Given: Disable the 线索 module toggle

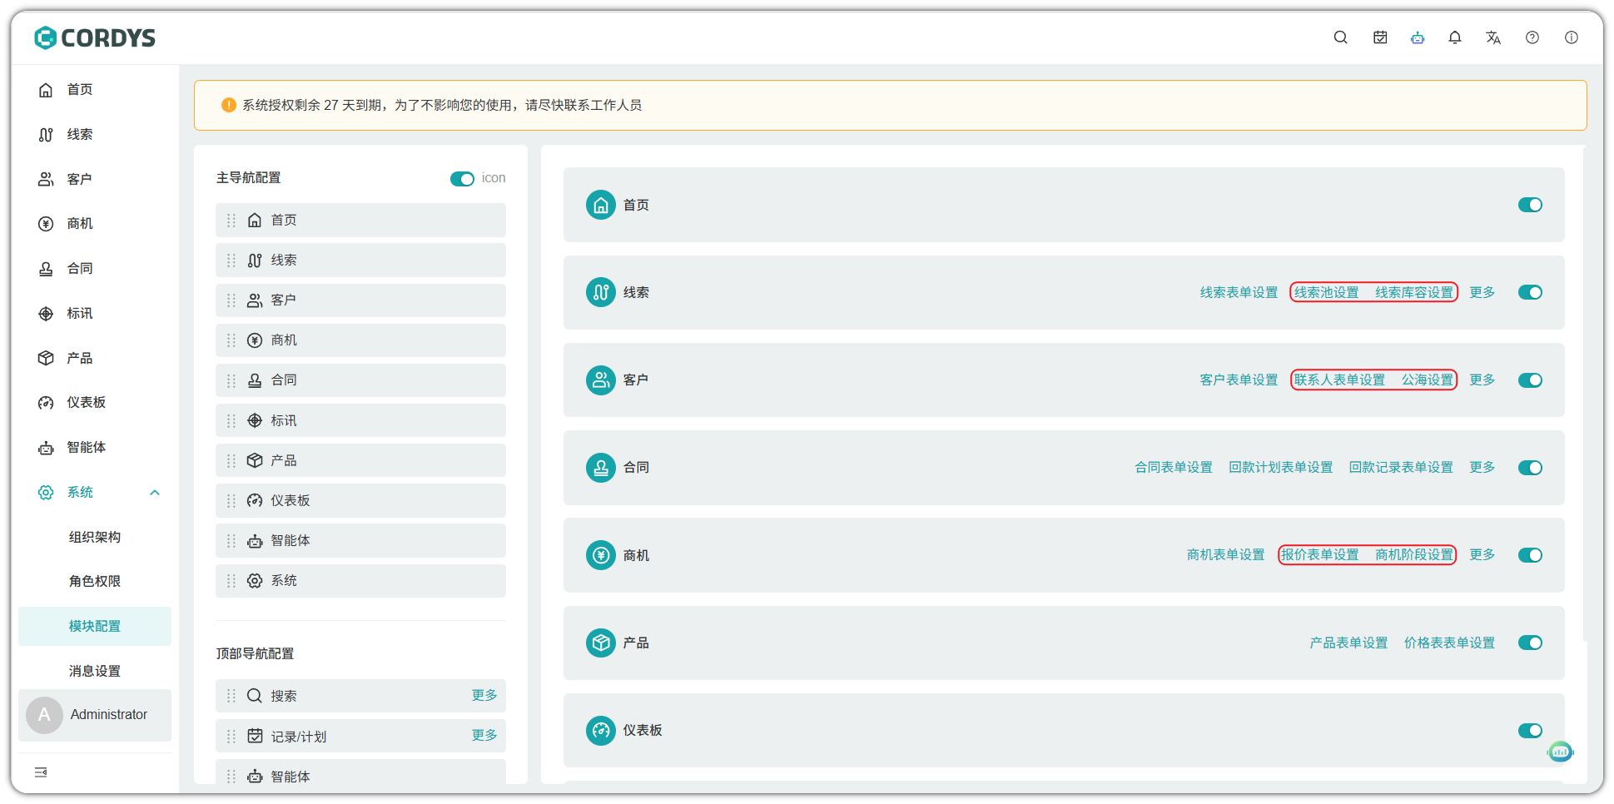Looking at the screenshot, I should [x=1530, y=292].
